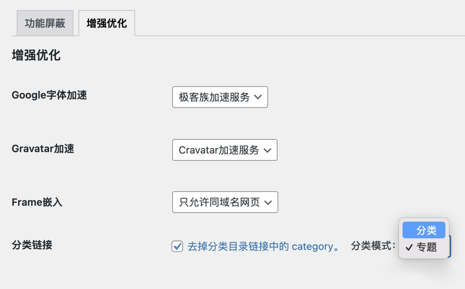Screen dimensions: 465x289
Task: Uncheck the 去掉分类目录链接 checkbox
Action: [x=177, y=246]
